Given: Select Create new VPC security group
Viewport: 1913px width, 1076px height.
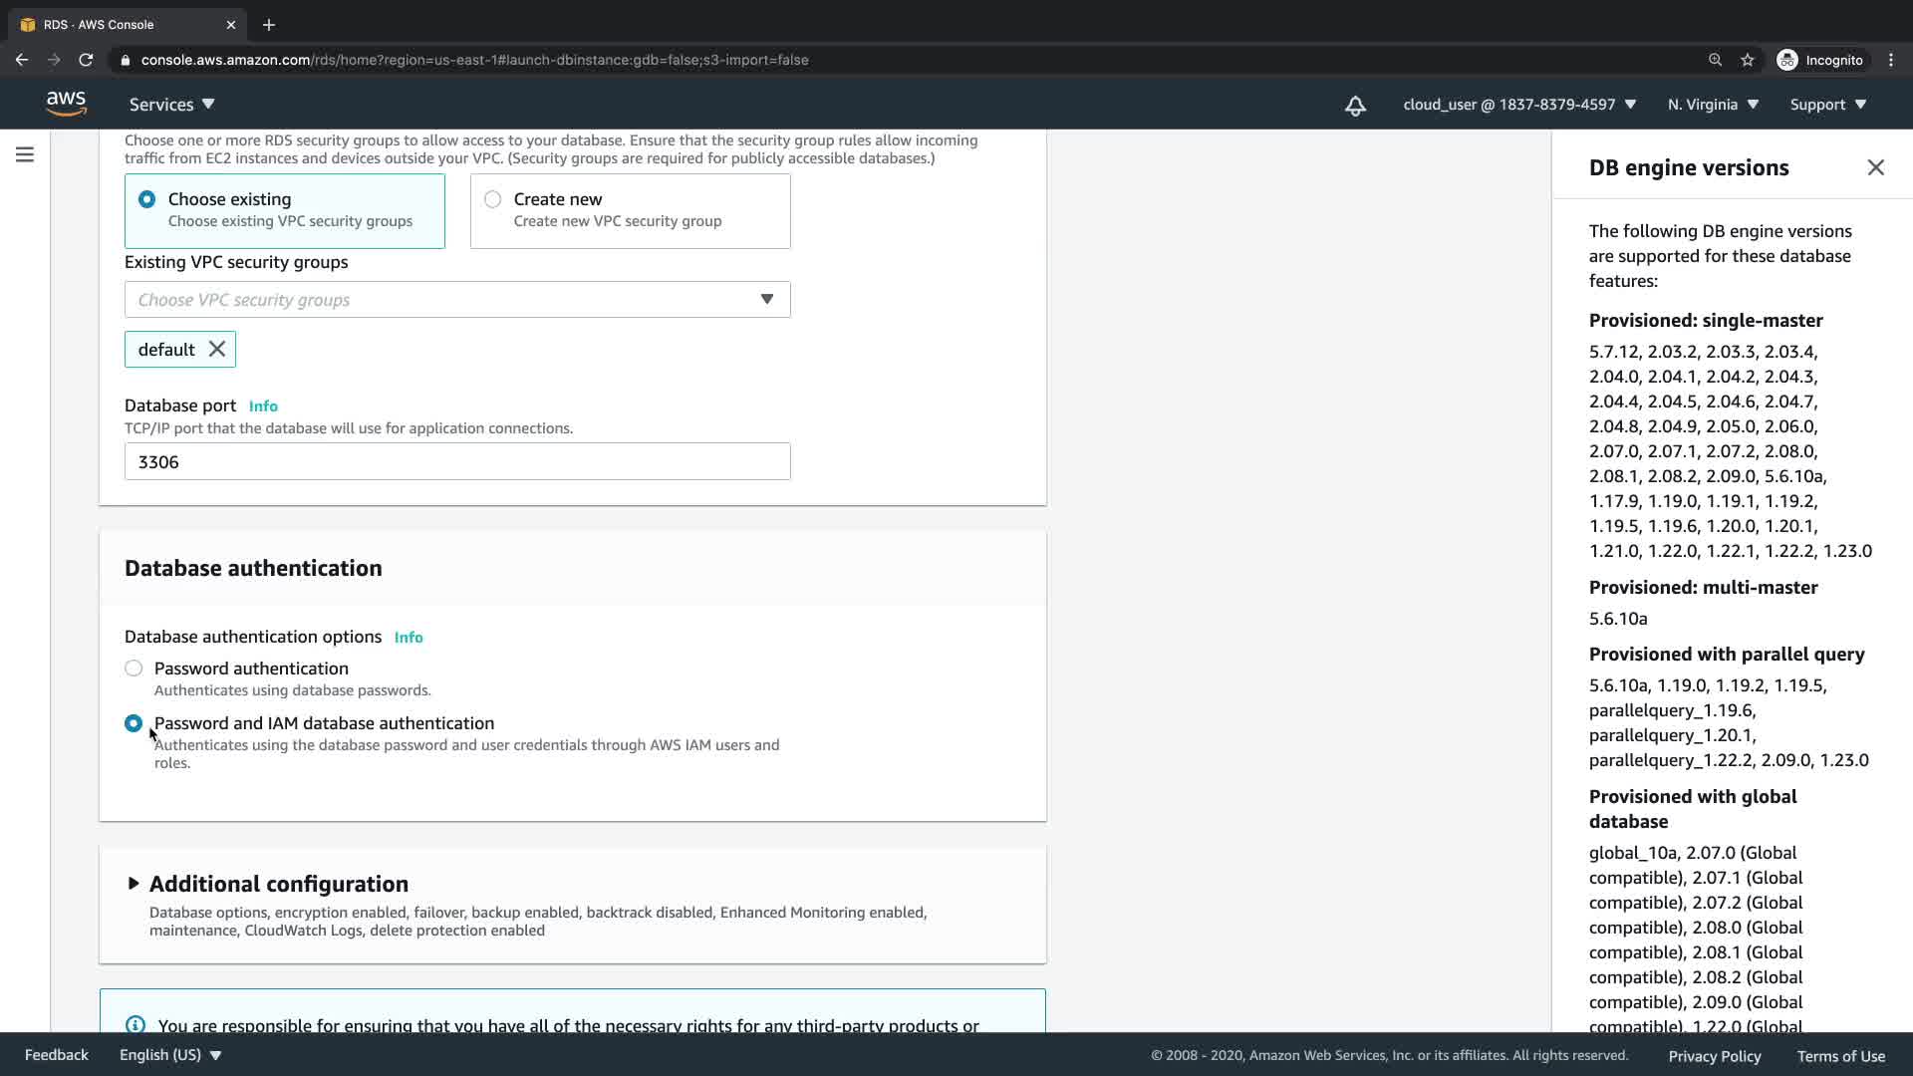Looking at the screenshot, I should coord(493,199).
